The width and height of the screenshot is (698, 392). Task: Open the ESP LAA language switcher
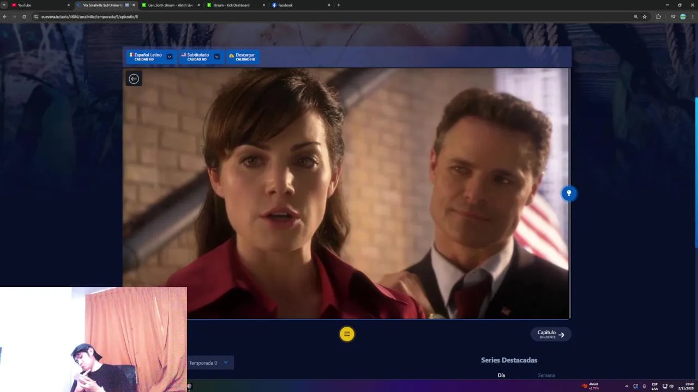click(654, 386)
